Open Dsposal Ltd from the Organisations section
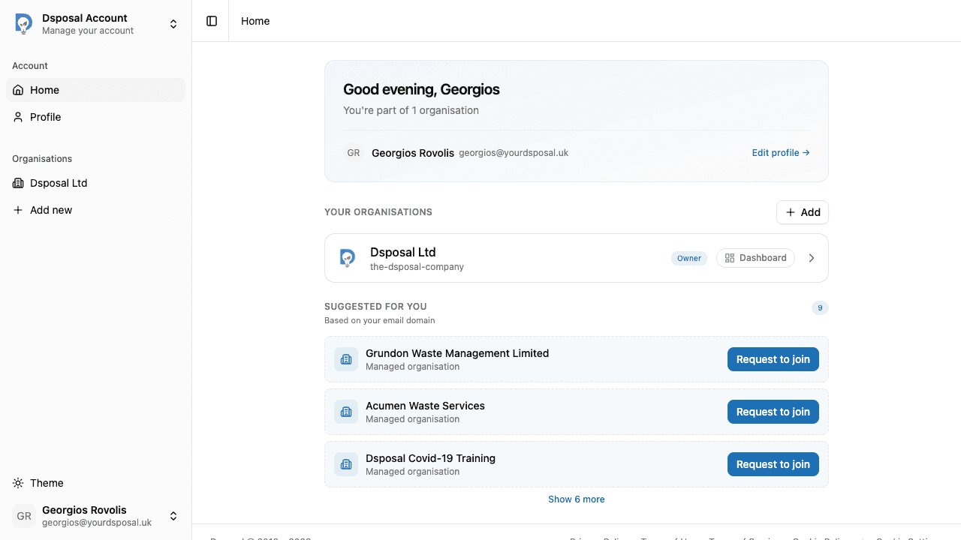 pyautogui.click(x=59, y=183)
